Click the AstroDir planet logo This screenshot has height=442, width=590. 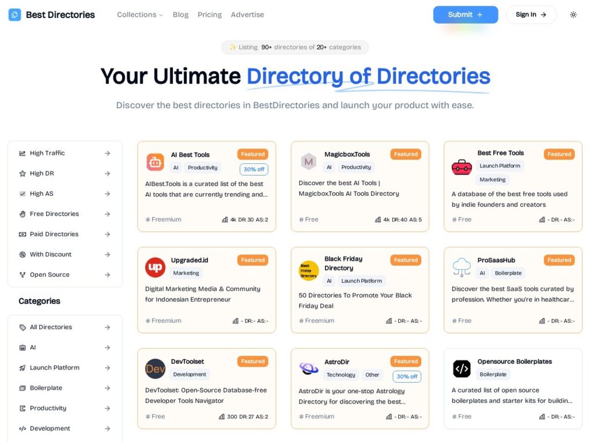[x=309, y=368]
